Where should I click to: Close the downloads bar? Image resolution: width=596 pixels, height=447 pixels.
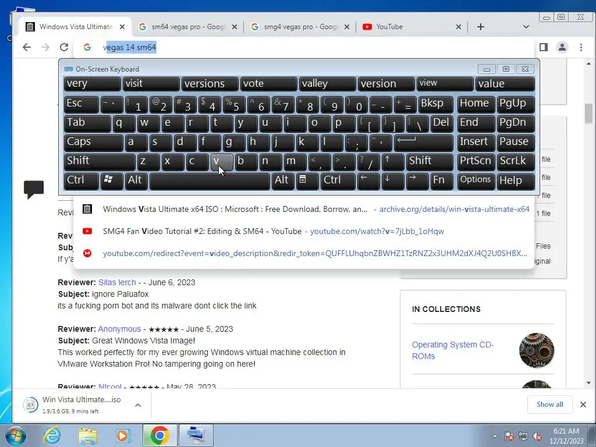coord(583,405)
